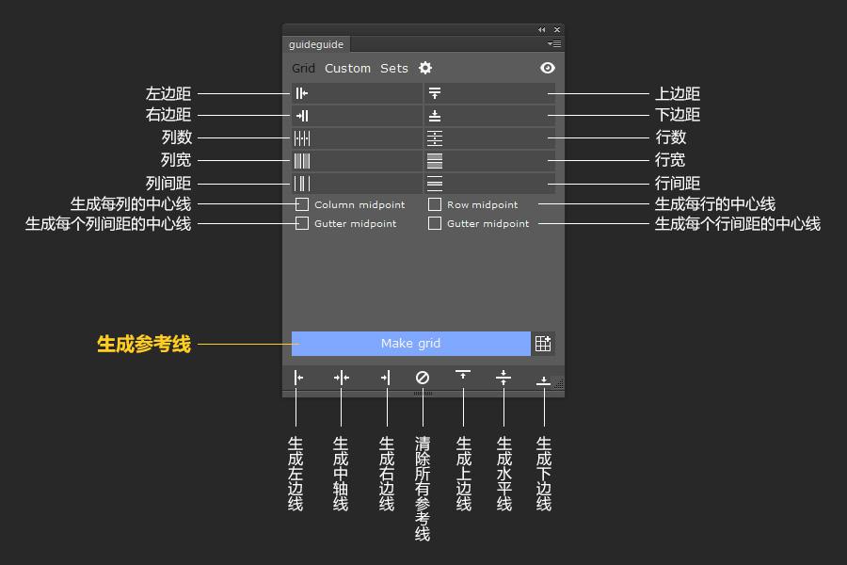Enable the Row midpoint checkbox
This screenshot has height=565, width=847.
click(435, 203)
